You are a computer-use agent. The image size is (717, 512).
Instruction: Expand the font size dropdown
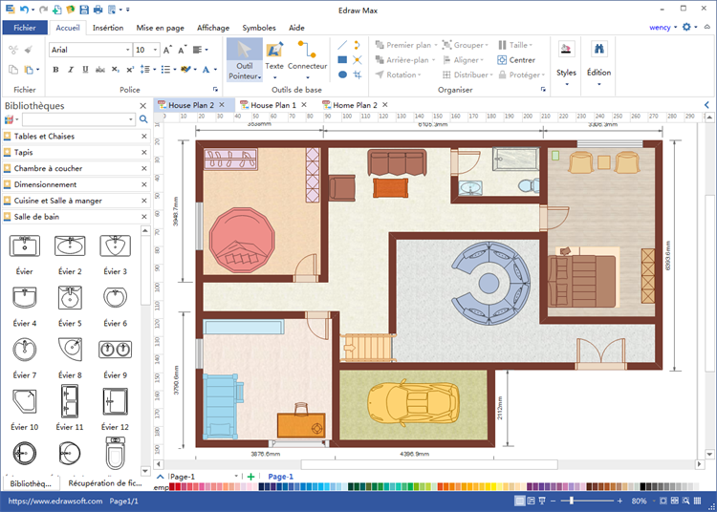point(156,50)
